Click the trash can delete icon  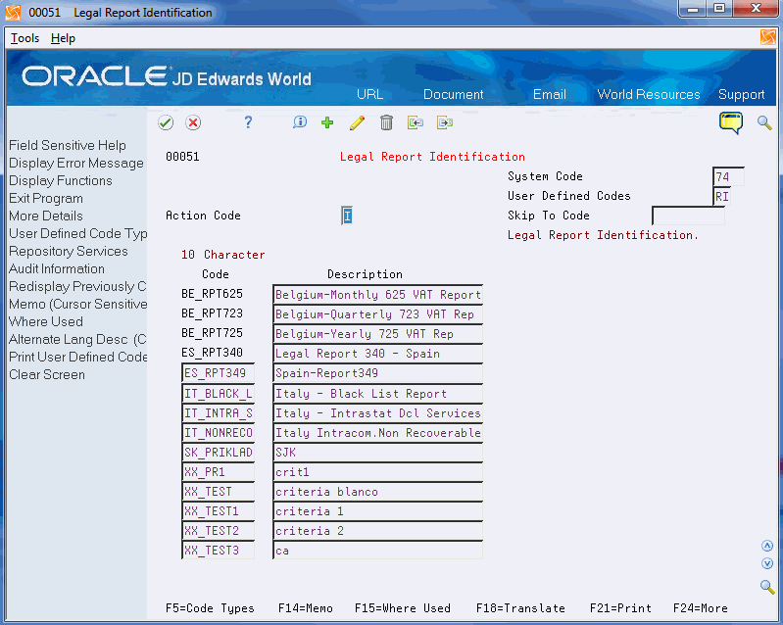tap(386, 122)
